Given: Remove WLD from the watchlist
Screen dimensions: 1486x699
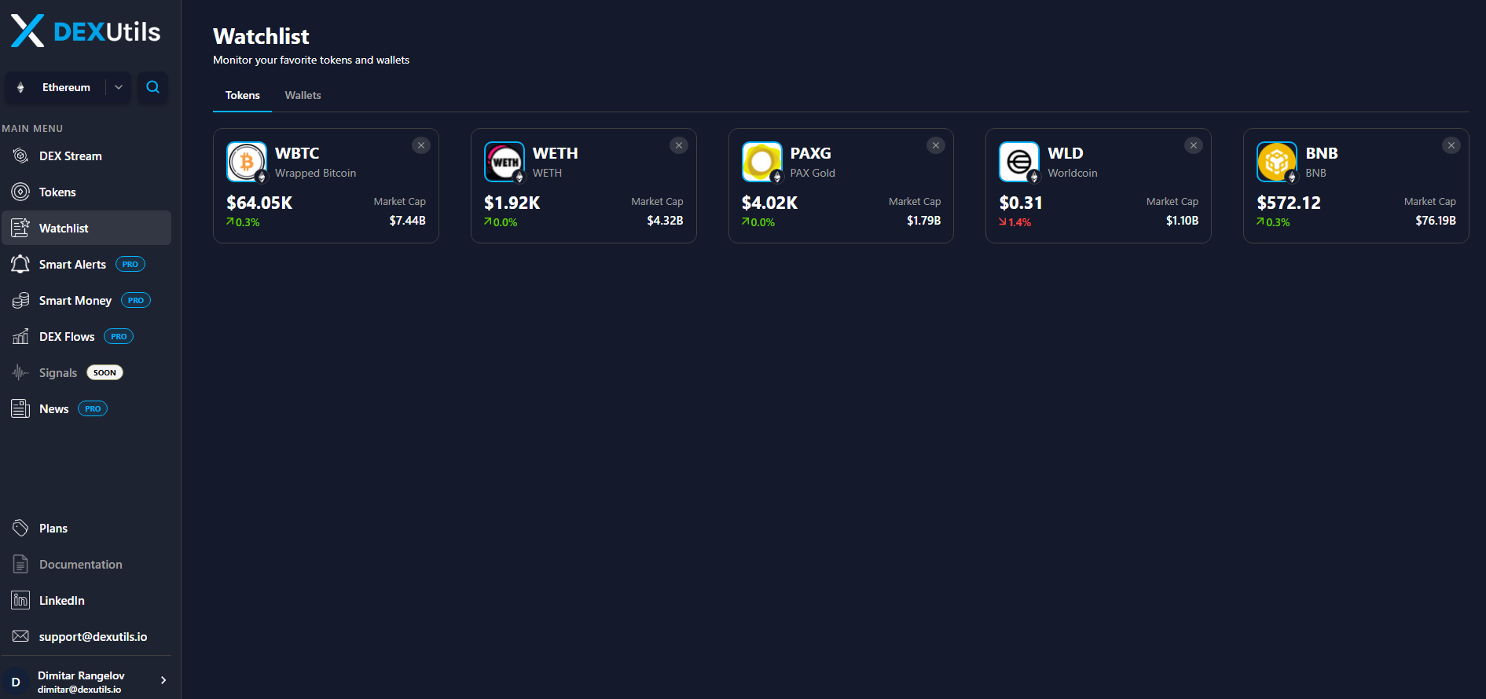Looking at the screenshot, I should [x=1194, y=145].
